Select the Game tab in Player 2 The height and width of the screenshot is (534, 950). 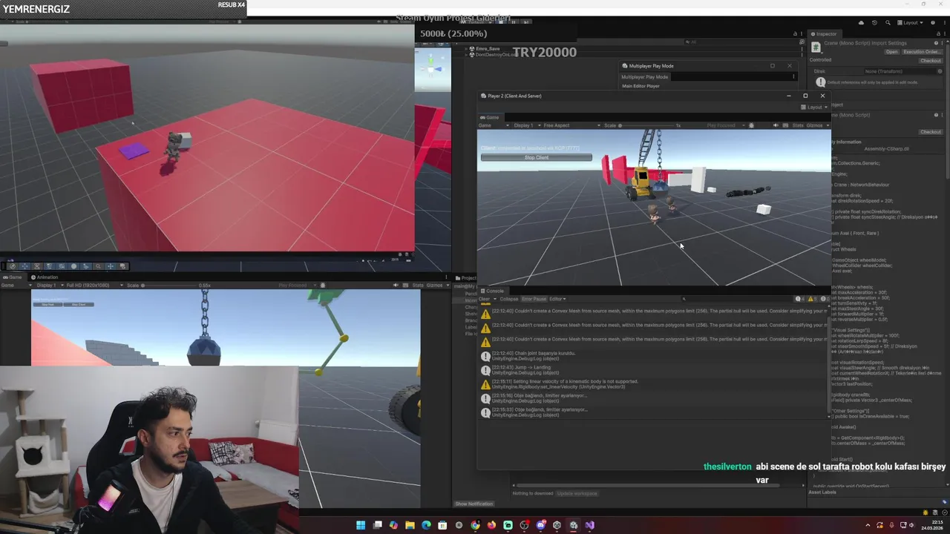[490, 117]
